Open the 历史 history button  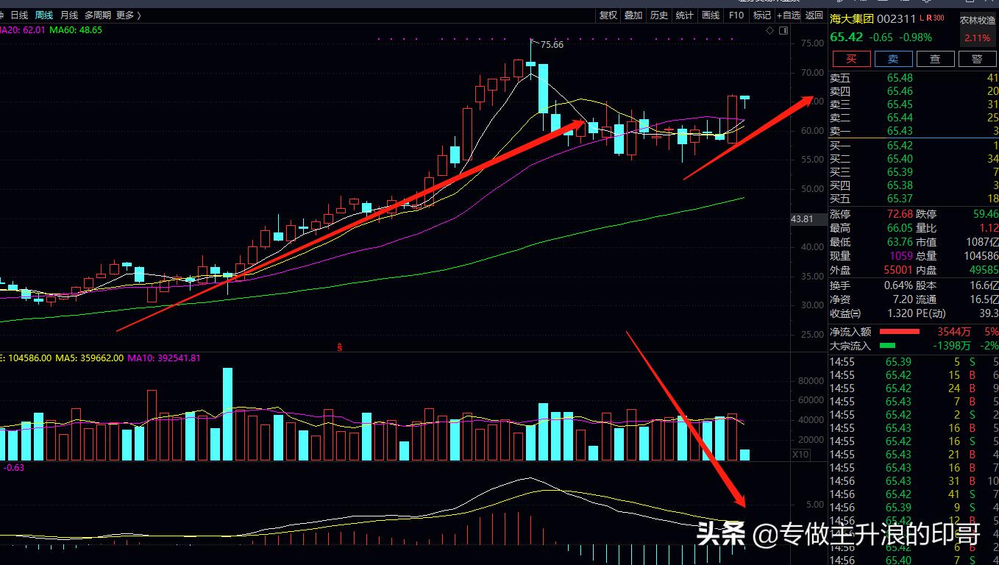pyautogui.click(x=659, y=15)
